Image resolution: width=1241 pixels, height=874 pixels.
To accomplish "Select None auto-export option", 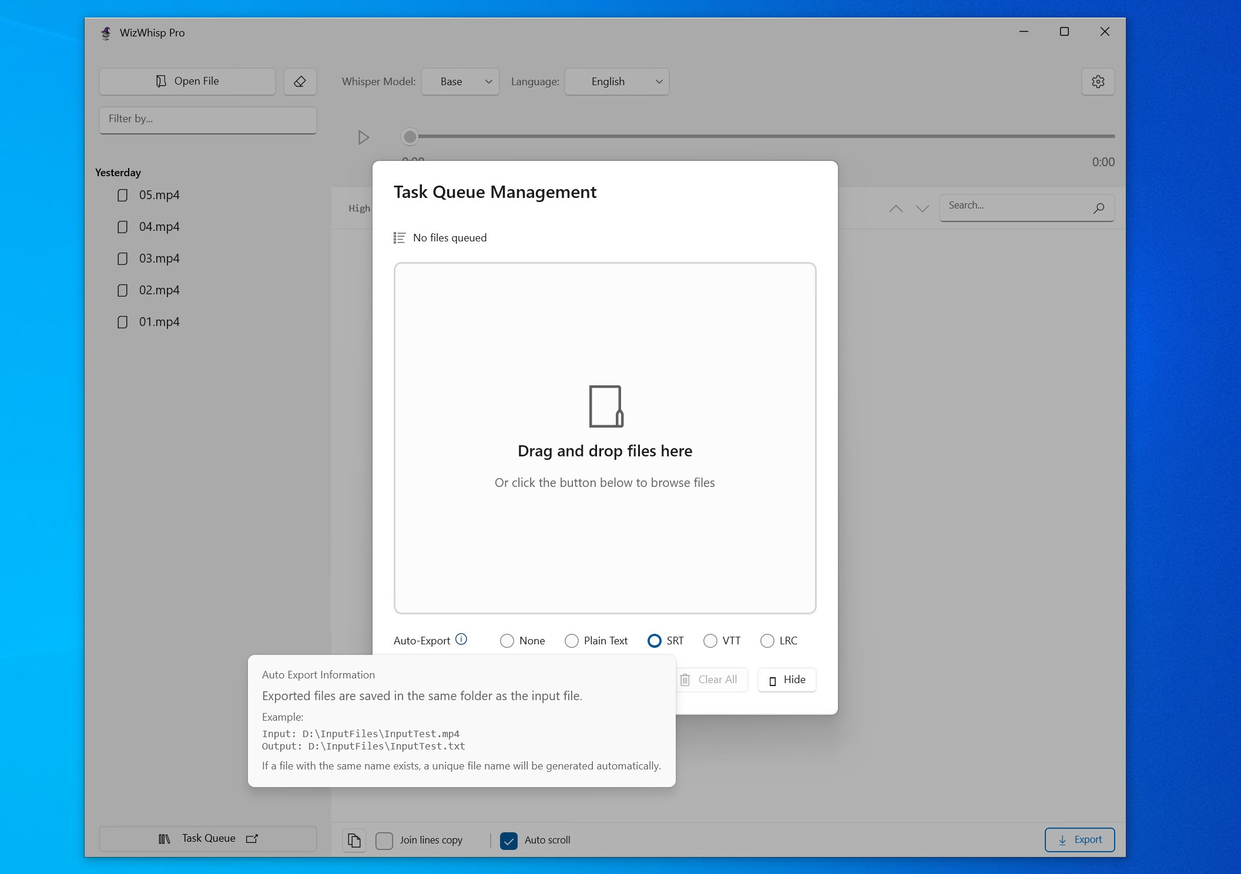I will [522, 641].
